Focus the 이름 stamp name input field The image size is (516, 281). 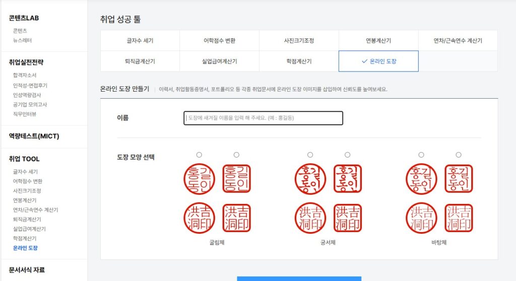coord(263,118)
